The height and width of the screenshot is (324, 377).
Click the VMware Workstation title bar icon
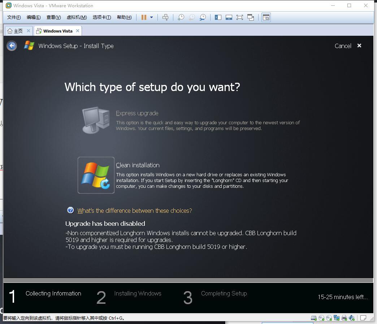(9, 5)
